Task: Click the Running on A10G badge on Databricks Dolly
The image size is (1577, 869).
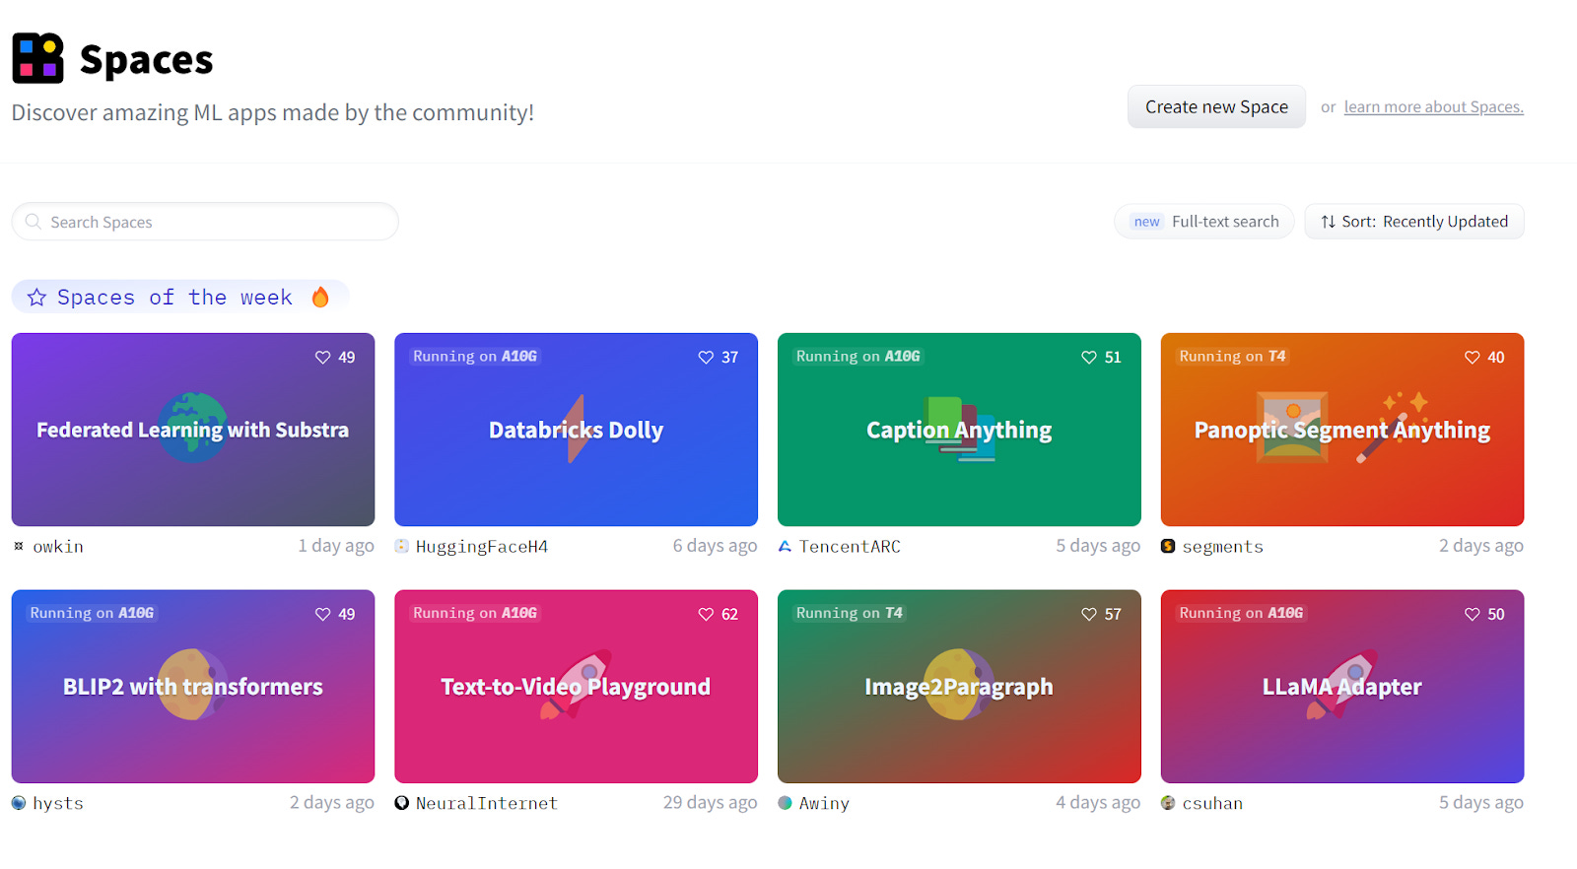Action: 475,357
